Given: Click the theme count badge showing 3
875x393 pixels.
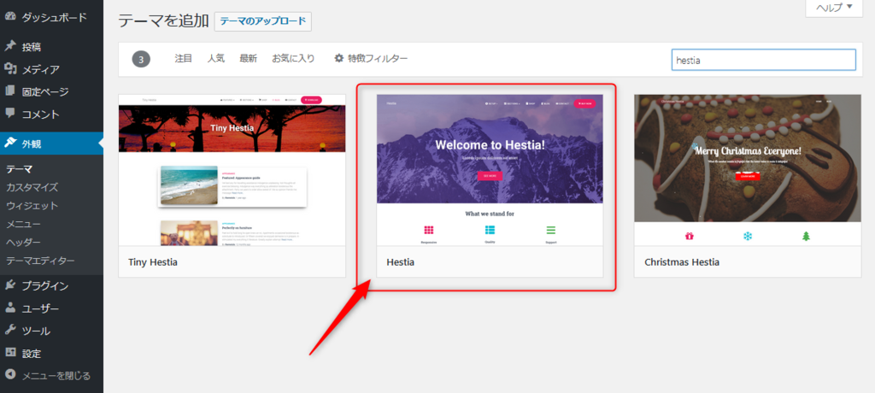Looking at the screenshot, I should (141, 59).
